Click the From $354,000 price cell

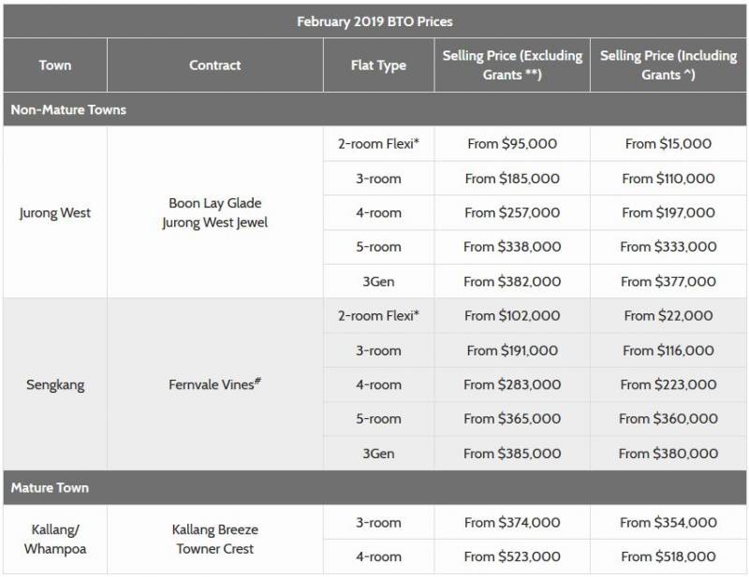668,523
